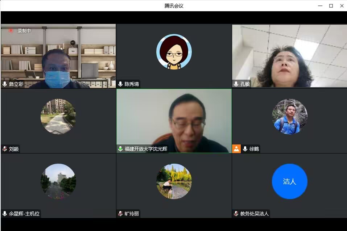
Task: Click the microphone icon beside 孔敏
Action: coord(236,84)
